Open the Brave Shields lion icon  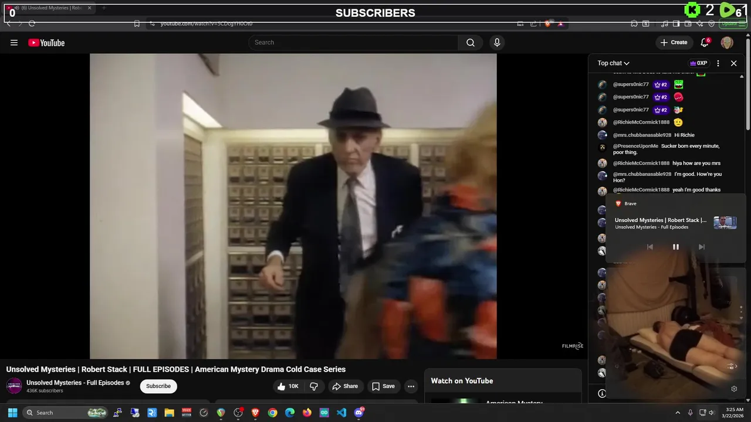tap(547, 23)
